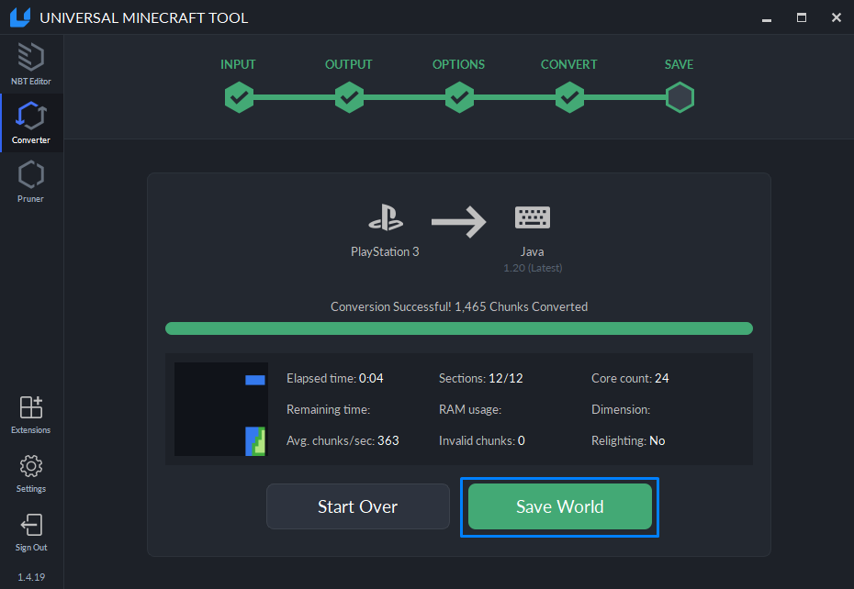
Task: Click the Java keyboard icon
Action: [x=533, y=217]
